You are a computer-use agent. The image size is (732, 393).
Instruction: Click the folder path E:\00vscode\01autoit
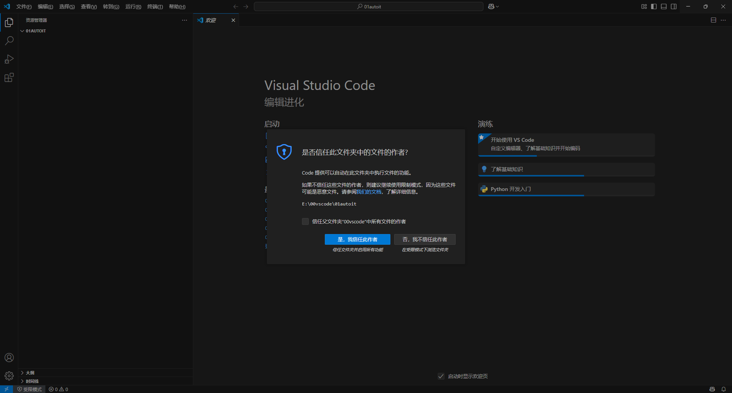[x=329, y=204]
